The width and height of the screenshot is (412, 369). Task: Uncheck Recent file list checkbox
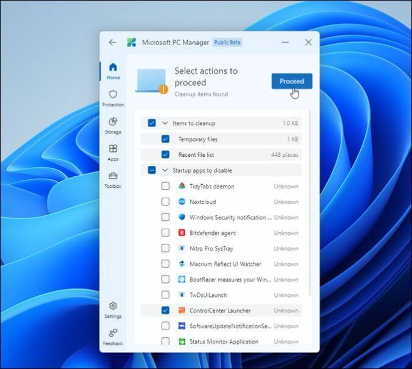165,155
